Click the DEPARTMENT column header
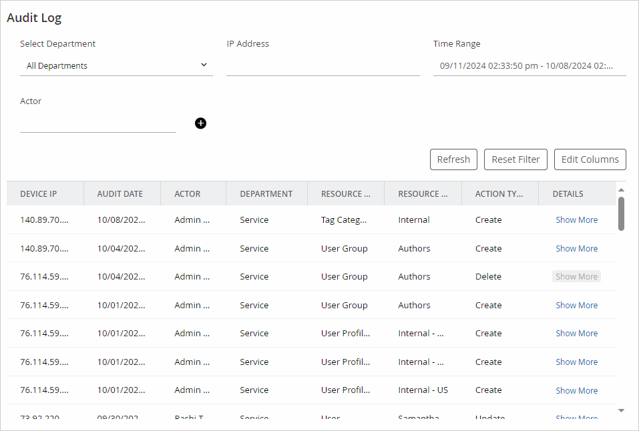The width and height of the screenshot is (639, 431). [266, 193]
